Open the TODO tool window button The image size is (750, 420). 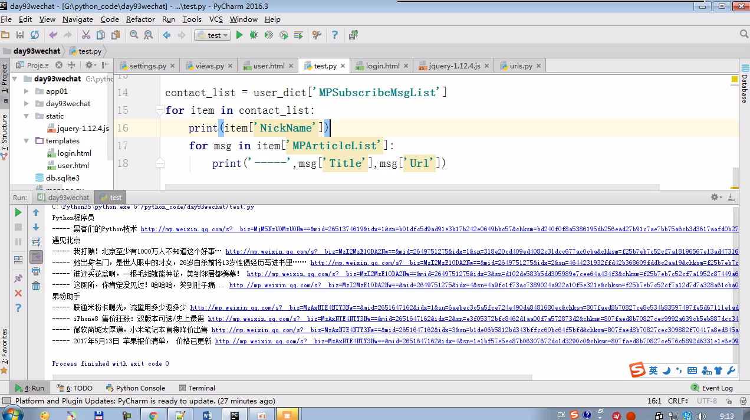75,388
